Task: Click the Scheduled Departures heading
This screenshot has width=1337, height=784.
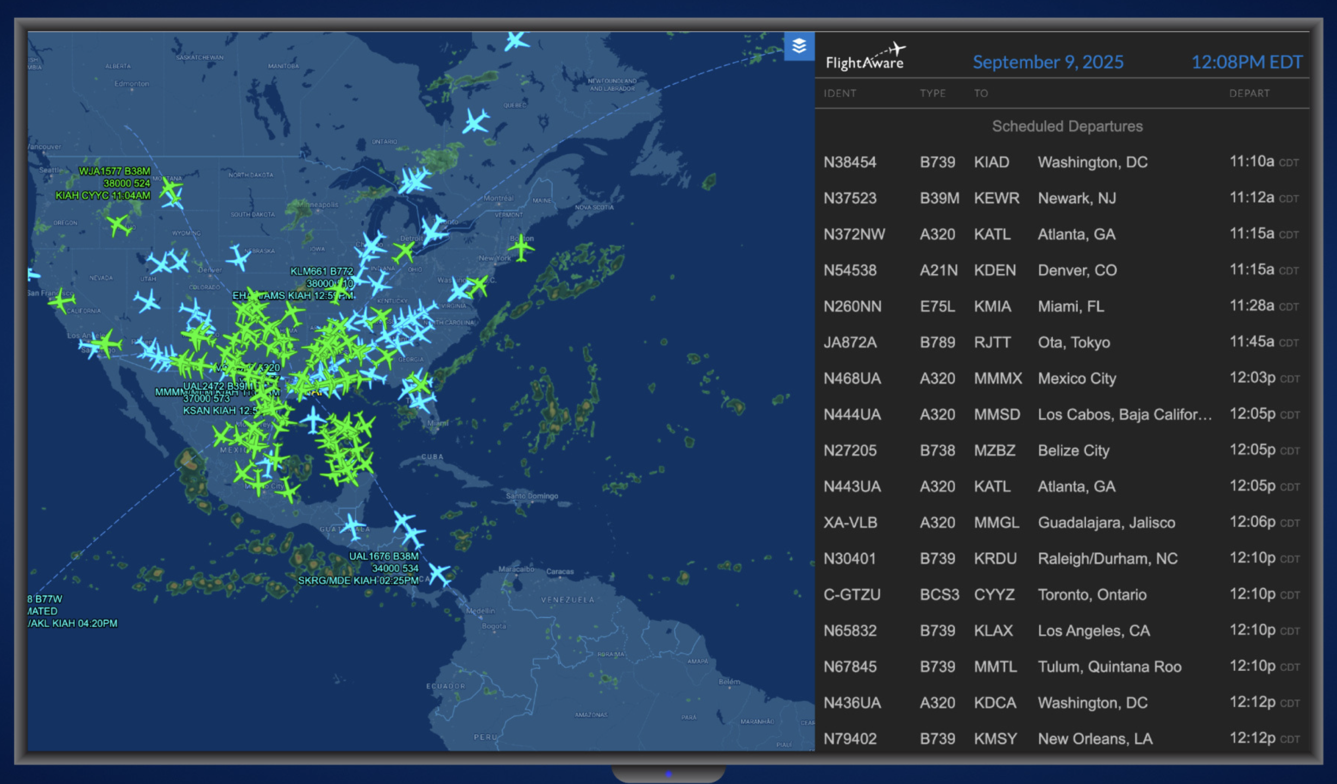Action: (1067, 127)
